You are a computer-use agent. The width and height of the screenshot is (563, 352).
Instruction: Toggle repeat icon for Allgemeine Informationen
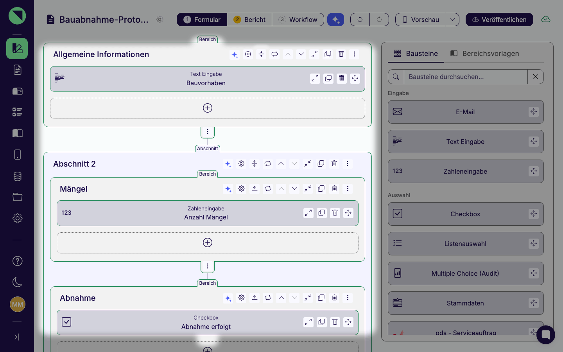275,54
